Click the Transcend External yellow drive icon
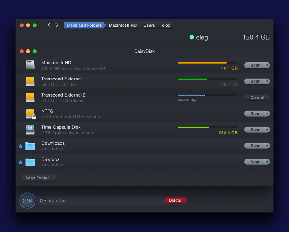This screenshot has height=232, width=289. click(x=30, y=81)
